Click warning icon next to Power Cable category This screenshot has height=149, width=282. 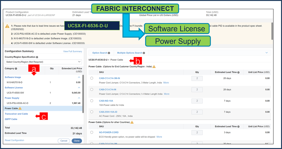pos(20,108)
